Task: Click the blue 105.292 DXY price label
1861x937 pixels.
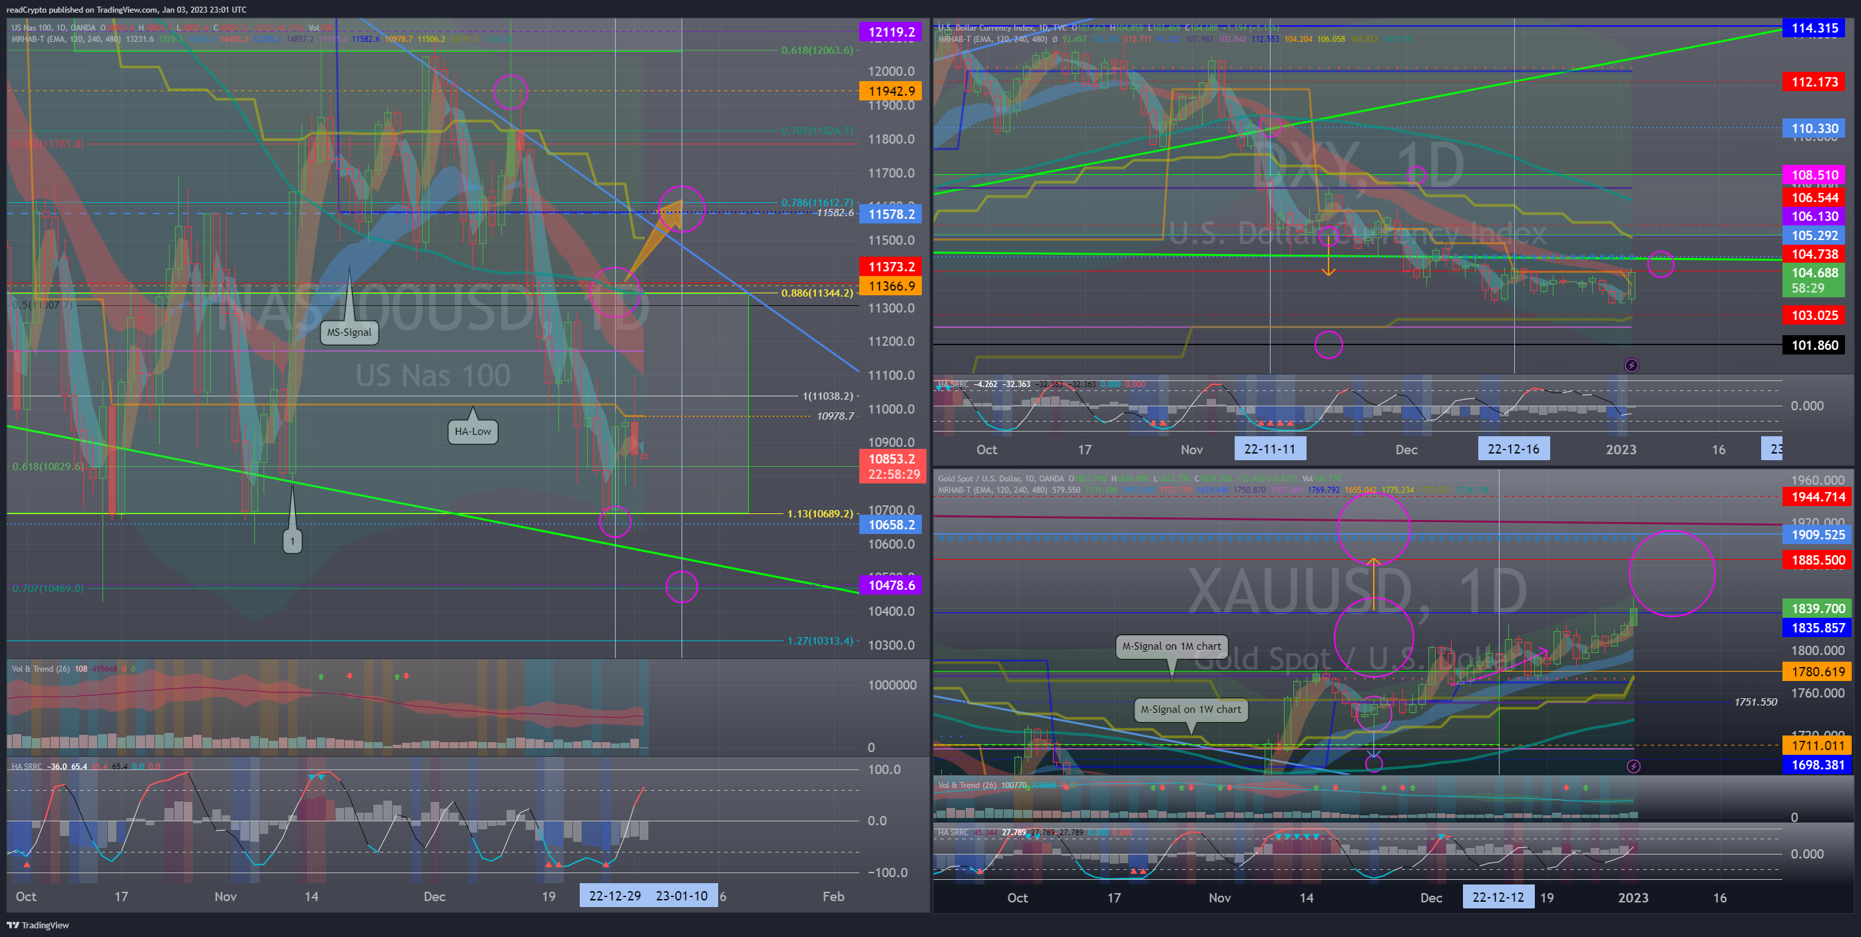Action: click(1814, 235)
